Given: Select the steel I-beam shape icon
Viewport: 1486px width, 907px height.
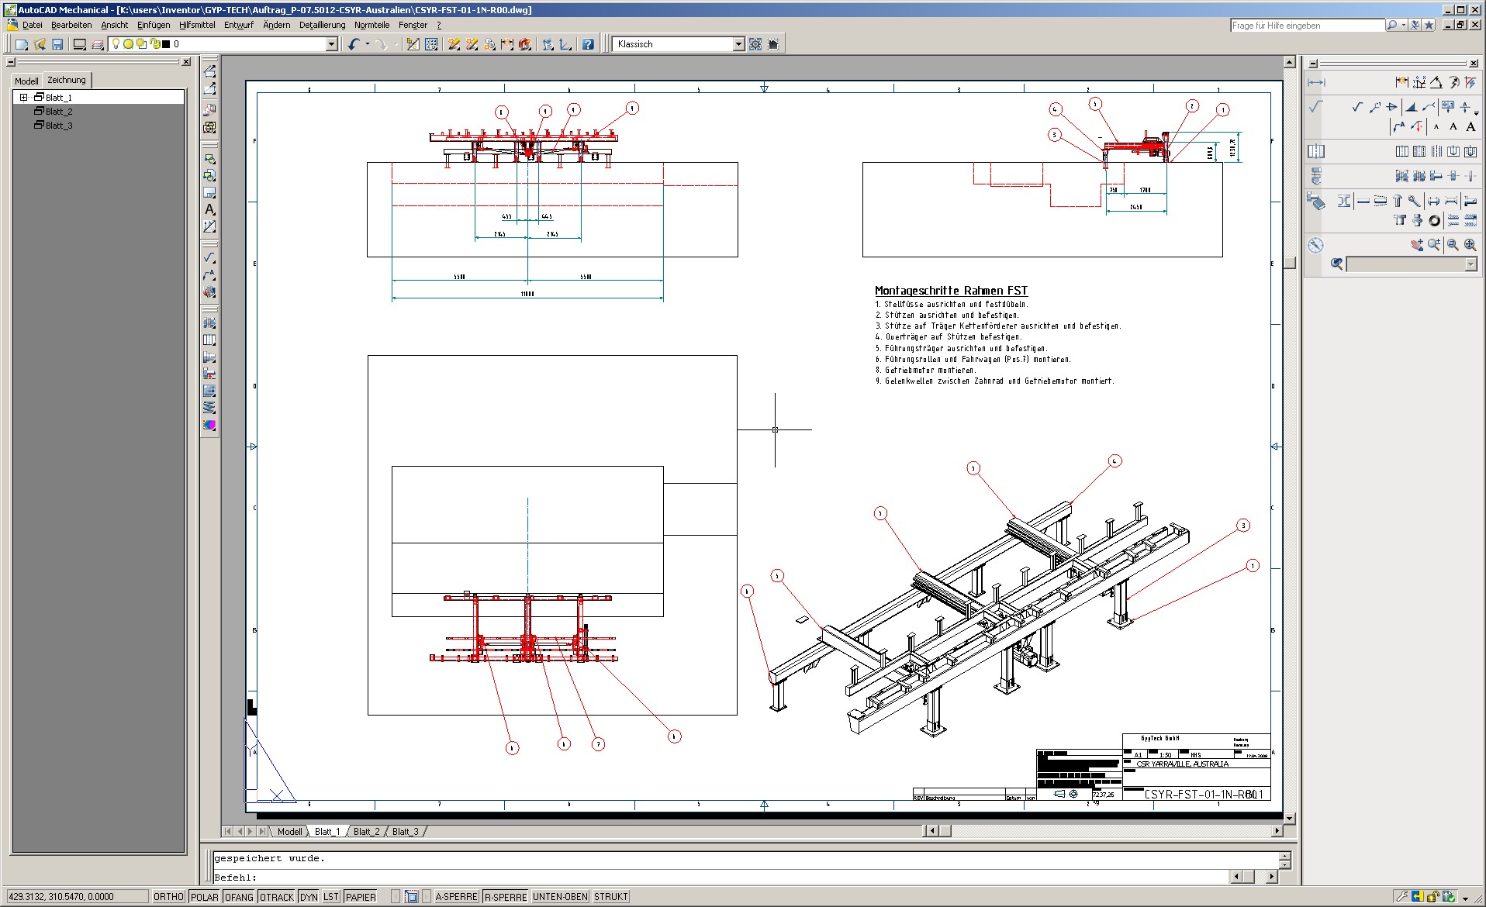Looking at the screenshot, I should [x=1344, y=201].
